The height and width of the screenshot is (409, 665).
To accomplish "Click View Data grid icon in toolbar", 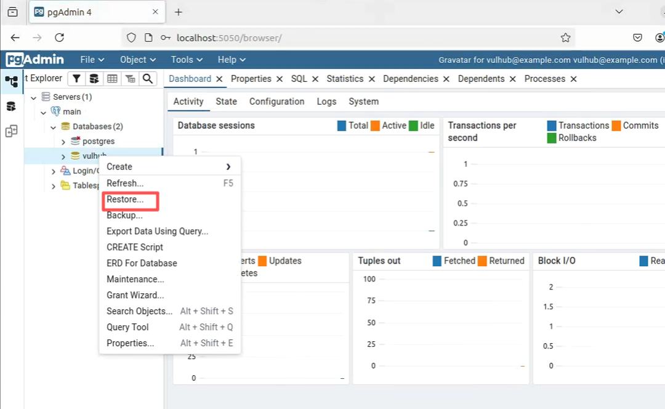I will pyautogui.click(x=112, y=78).
